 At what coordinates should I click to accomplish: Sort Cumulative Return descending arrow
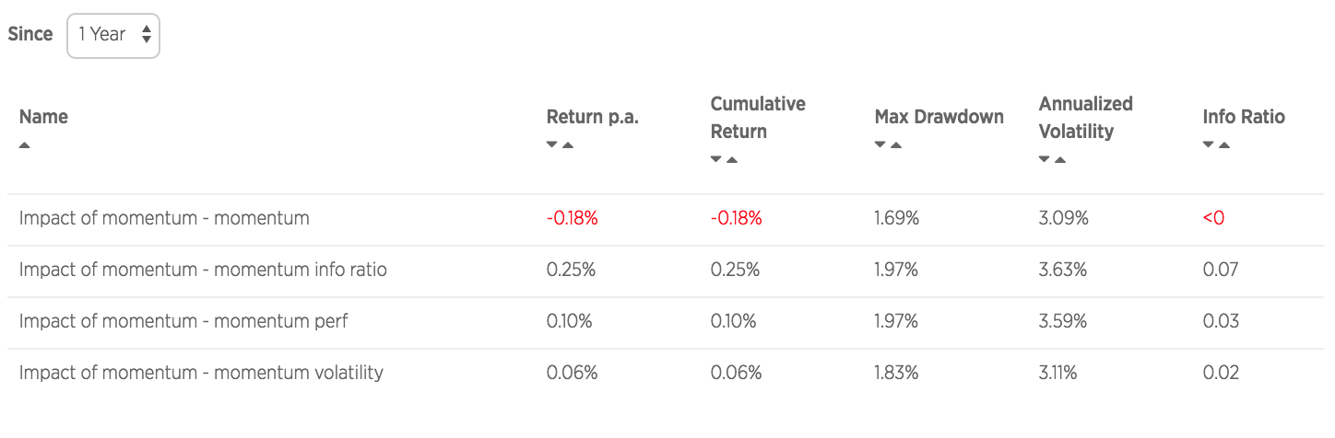(716, 160)
